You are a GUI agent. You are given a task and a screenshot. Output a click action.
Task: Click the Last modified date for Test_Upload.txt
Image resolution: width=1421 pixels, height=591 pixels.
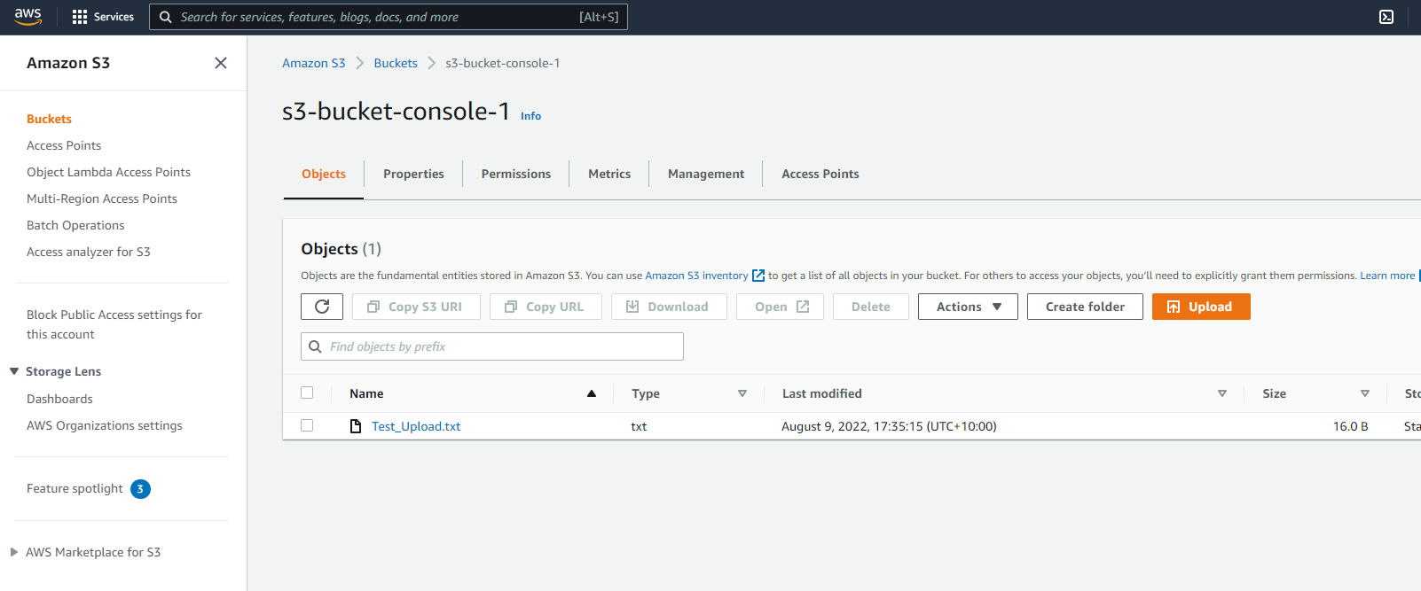(x=889, y=426)
